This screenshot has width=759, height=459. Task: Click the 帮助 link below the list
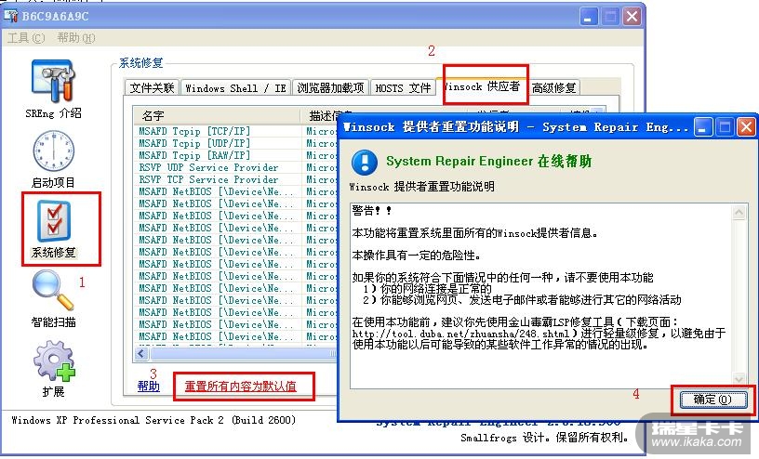[149, 386]
